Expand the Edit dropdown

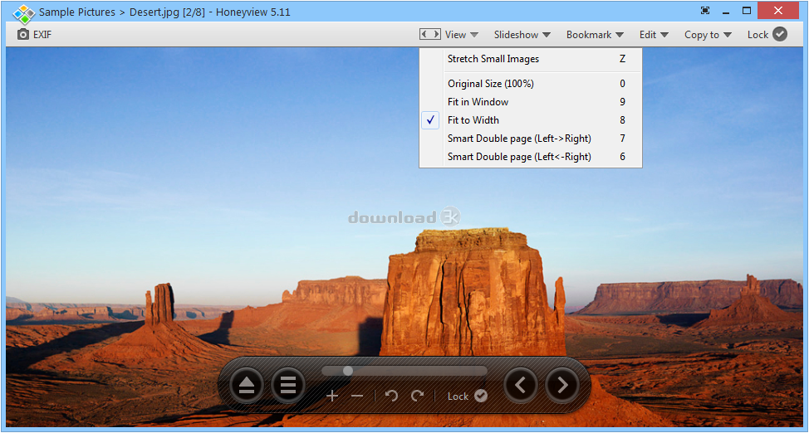653,35
